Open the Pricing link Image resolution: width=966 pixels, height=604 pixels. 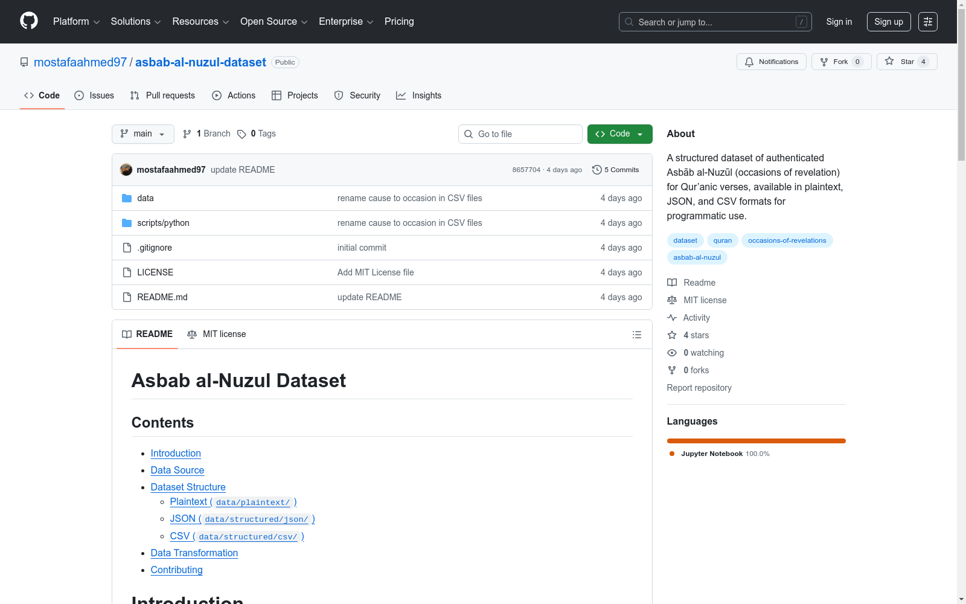tap(399, 22)
